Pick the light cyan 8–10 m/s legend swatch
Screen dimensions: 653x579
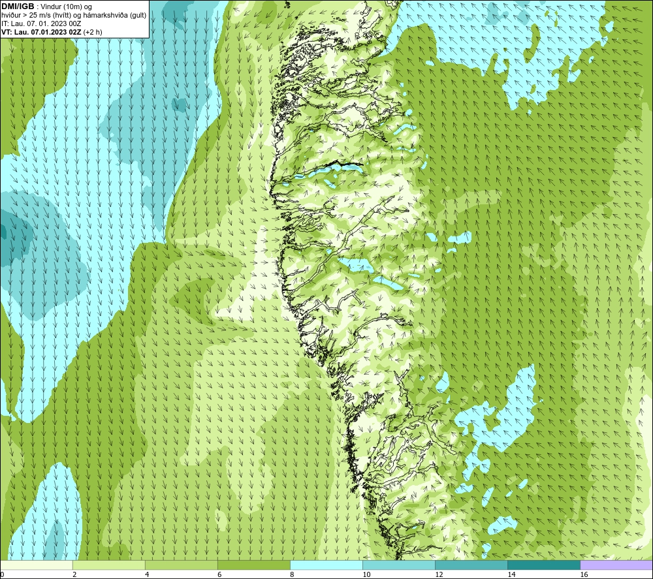point(326,565)
